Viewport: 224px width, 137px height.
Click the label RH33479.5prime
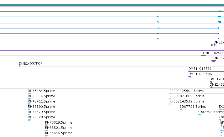[41, 112]
